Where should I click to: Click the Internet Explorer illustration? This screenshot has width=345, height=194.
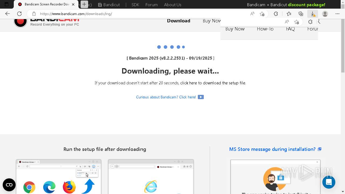click(x=151, y=186)
